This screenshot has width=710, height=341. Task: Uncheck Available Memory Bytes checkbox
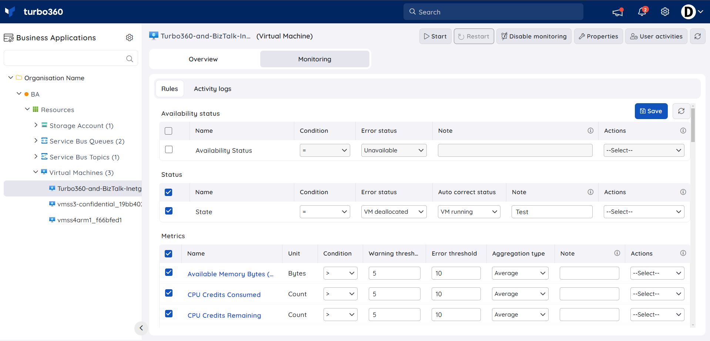[169, 272]
